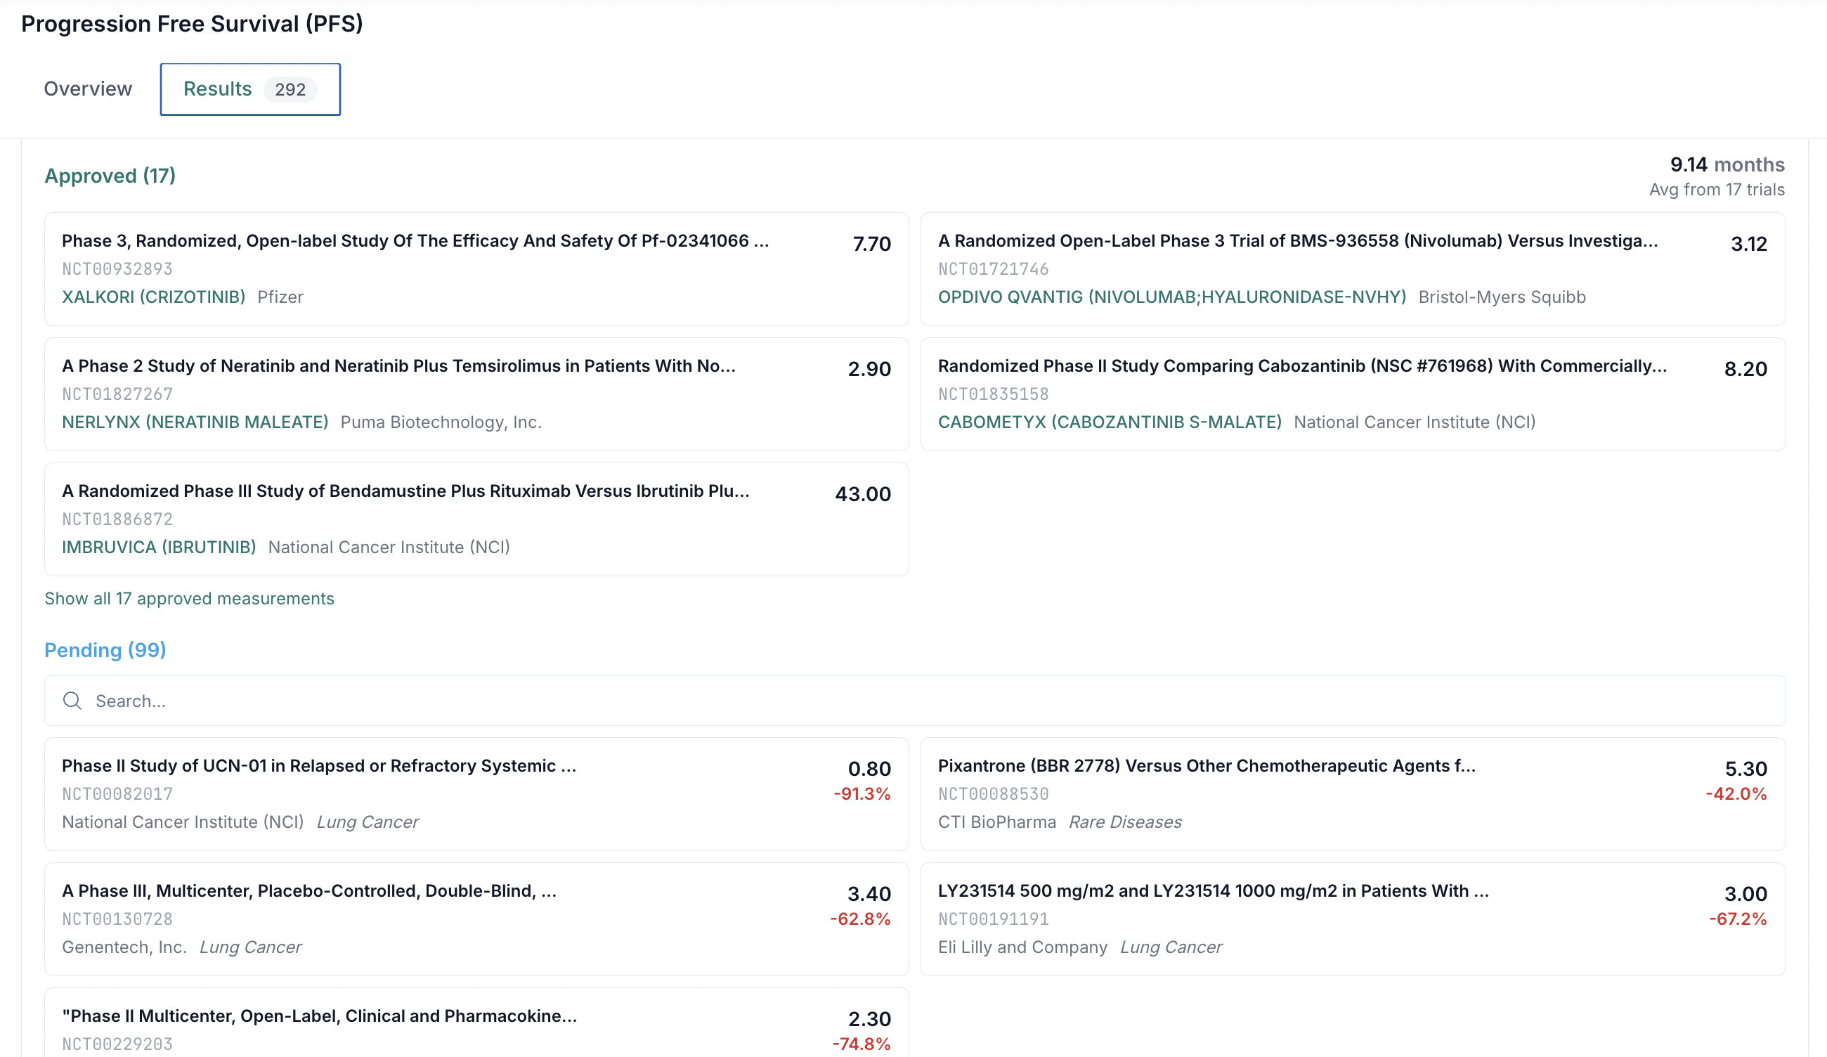The width and height of the screenshot is (1827, 1057).
Task: Click trial ID NCT00229203
Action: click(x=117, y=1044)
